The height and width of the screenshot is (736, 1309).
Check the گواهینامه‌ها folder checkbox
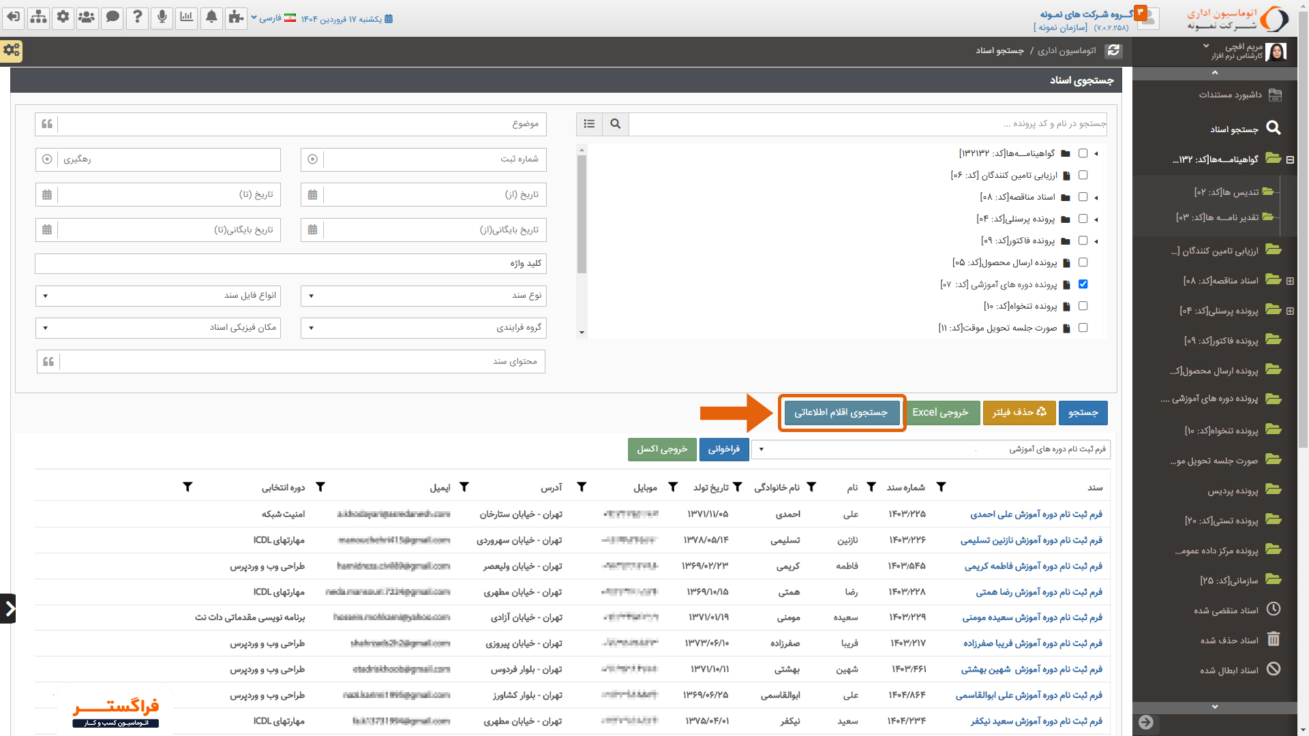(x=1083, y=153)
